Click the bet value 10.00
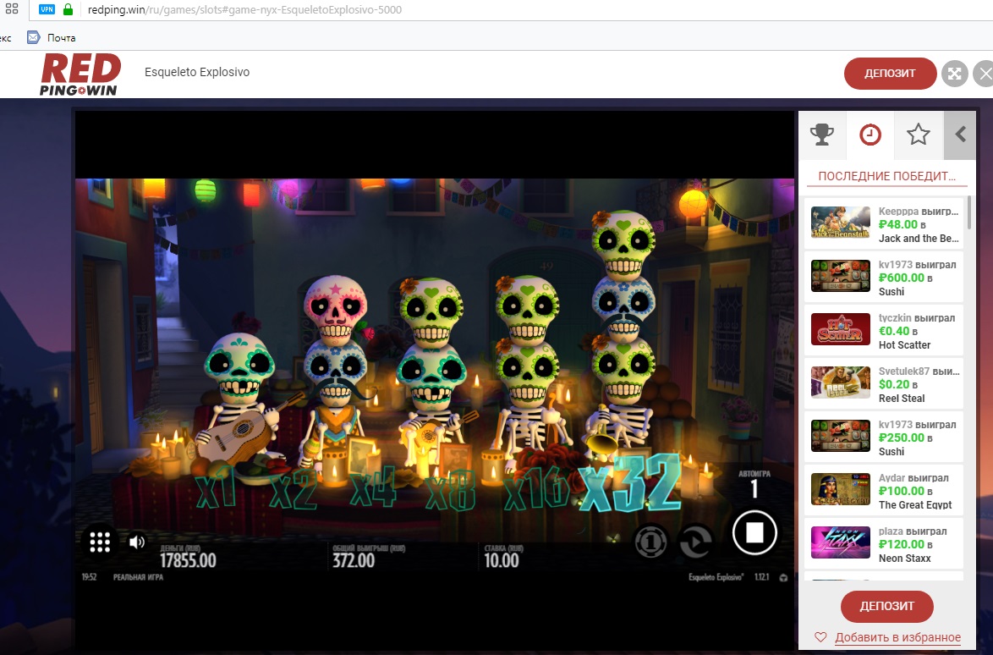The height and width of the screenshot is (655, 993). click(x=502, y=560)
